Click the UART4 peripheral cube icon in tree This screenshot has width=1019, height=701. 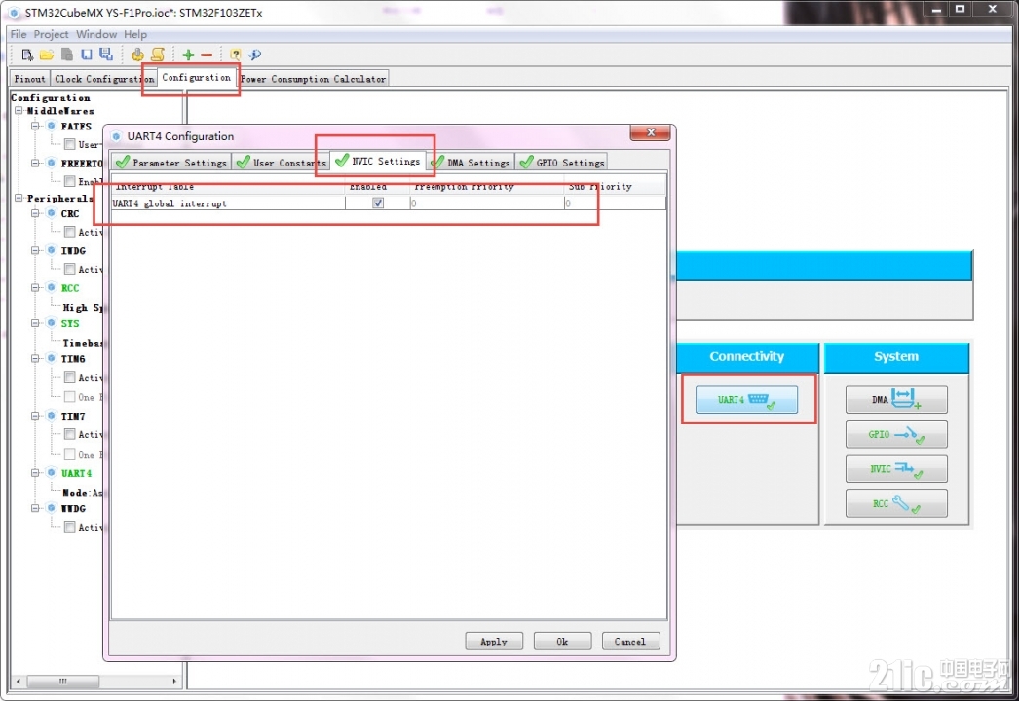[52, 473]
